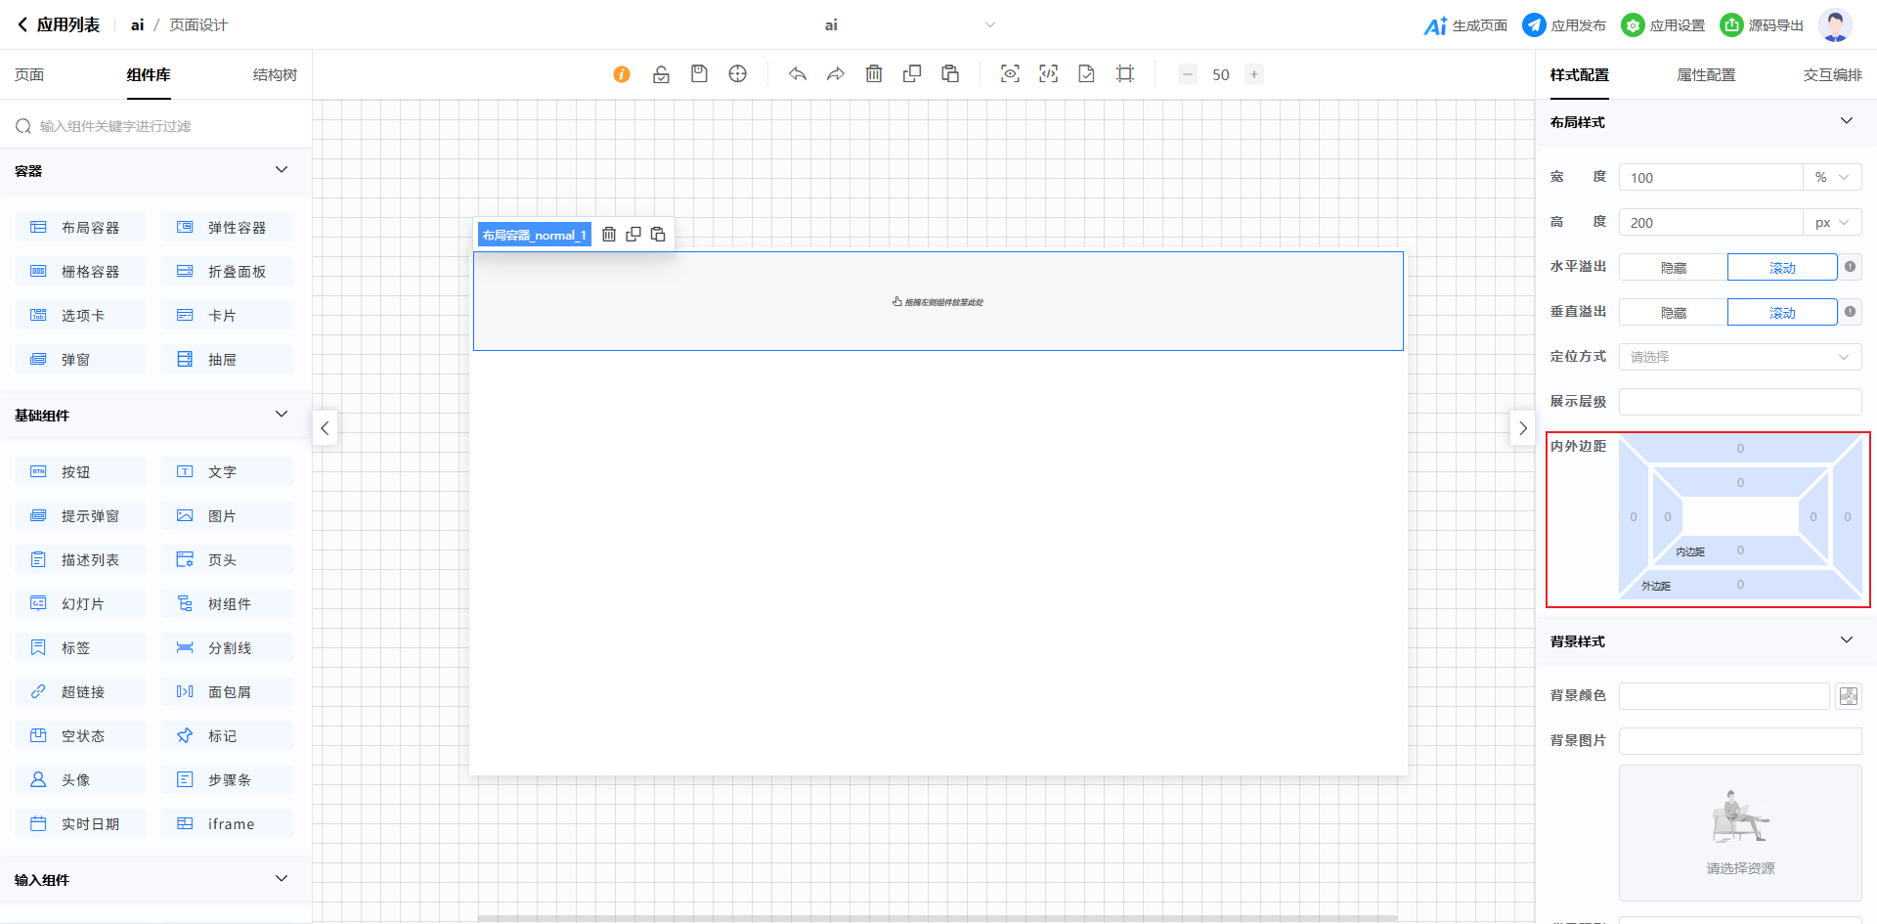Screen dimensions: 1877x924
Task: Open the 定位方式 dropdown
Action: (x=1739, y=357)
